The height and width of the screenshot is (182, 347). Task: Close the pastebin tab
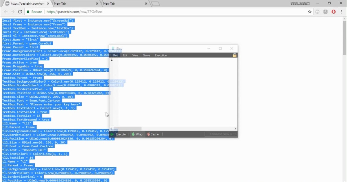click(47, 4)
